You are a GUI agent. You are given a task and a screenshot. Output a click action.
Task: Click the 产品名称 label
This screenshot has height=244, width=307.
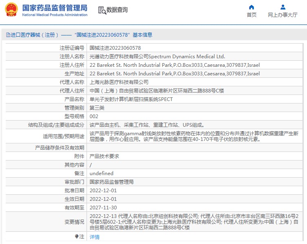(x=74, y=99)
